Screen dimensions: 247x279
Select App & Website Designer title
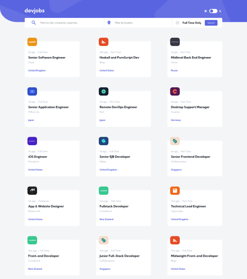46,207
